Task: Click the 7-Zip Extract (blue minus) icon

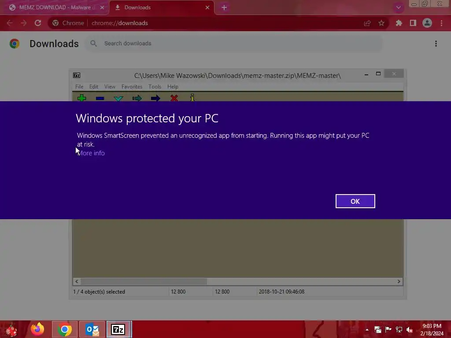Action: [100, 98]
